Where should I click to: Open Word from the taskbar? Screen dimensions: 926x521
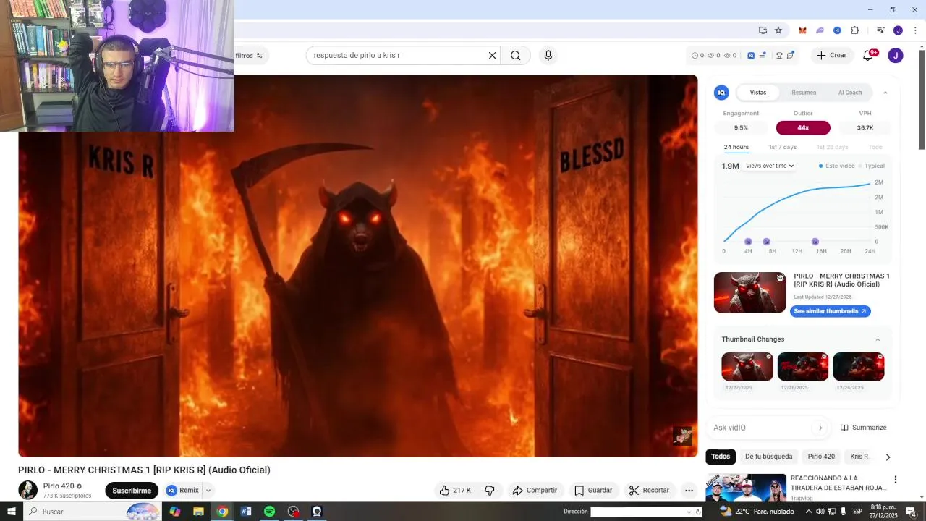tap(246, 512)
